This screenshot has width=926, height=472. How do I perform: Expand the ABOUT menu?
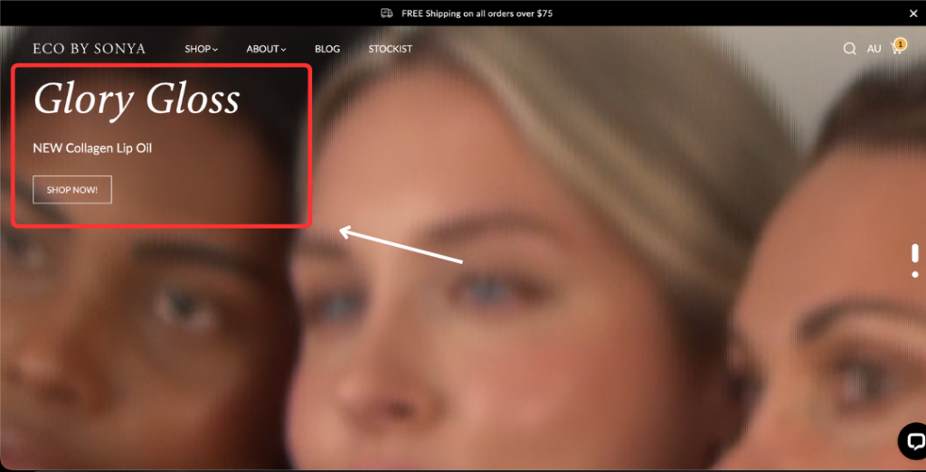click(x=266, y=49)
